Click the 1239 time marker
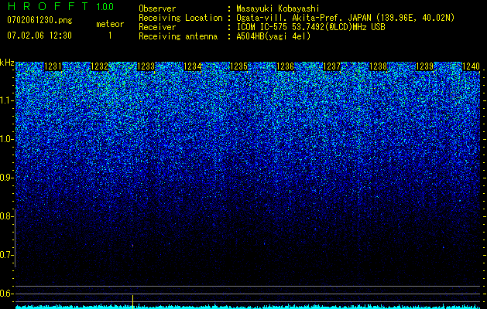Screen dimensions: 487x309 [424, 66]
